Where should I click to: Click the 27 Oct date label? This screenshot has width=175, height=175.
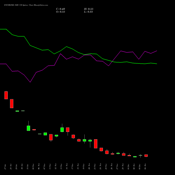coord(5,167)
